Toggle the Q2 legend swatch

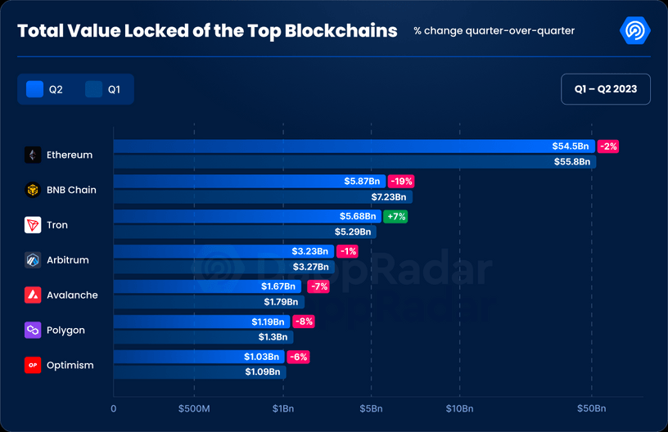pyautogui.click(x=34, y=89)
